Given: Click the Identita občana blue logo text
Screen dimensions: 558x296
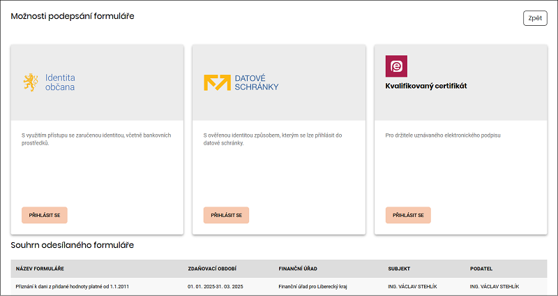Looking at the screenshot, I should 60,82.
